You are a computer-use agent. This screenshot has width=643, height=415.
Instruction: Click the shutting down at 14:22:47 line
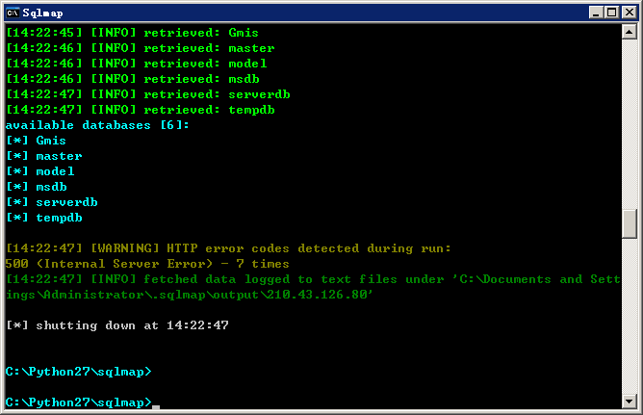[x=117, y=325]
